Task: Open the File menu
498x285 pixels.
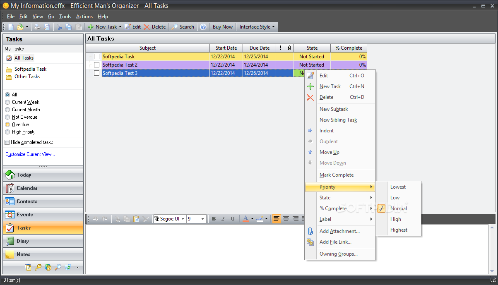Action: pos(11,17)
